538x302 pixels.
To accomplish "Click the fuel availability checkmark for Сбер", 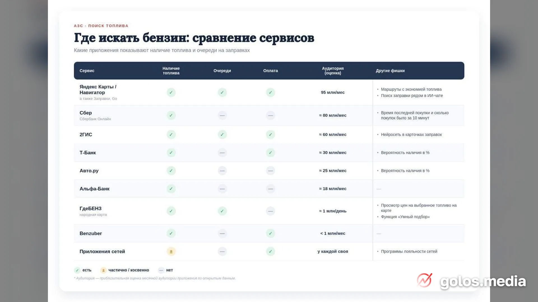I will point(171,115).
